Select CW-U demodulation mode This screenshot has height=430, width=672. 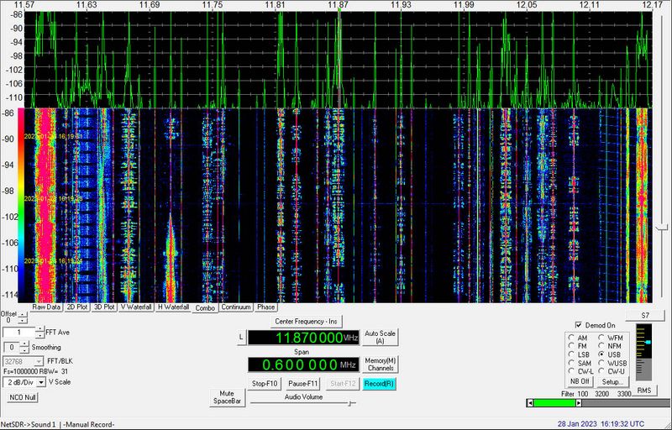click(x=601, y=371)
